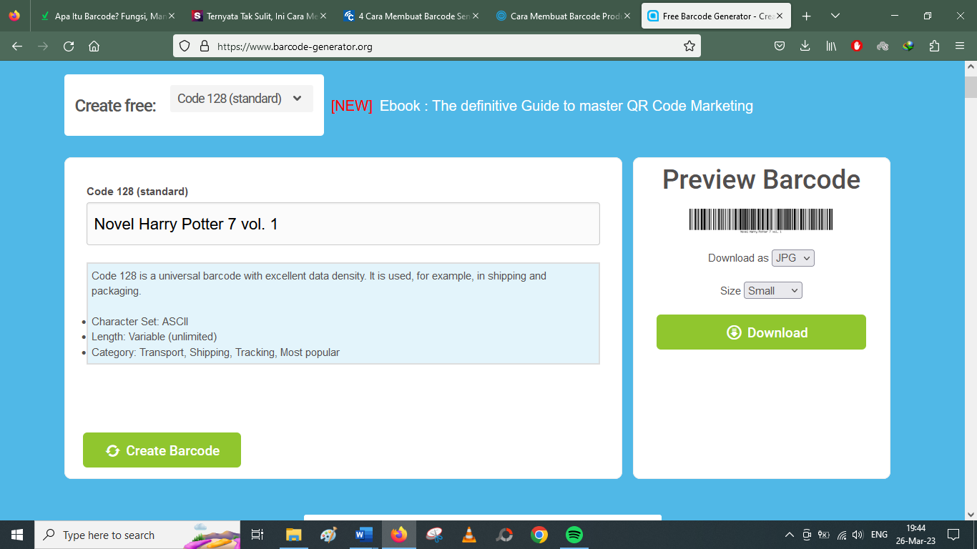Show hidden system tray icons
This screenshot has height=549, width=977.
point(790,535)
